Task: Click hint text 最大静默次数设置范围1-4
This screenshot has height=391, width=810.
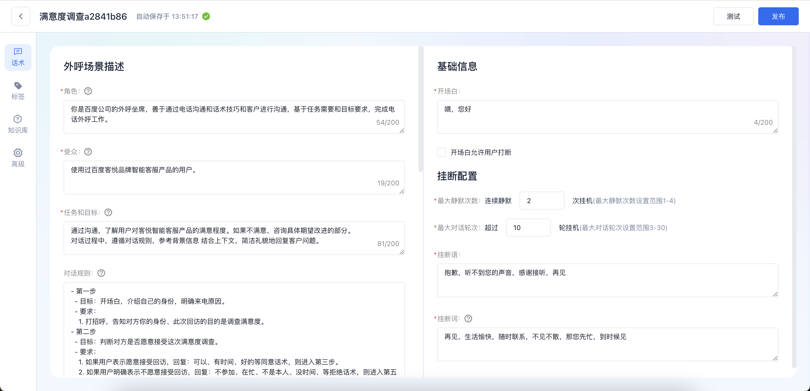Action: coord(634,201)
